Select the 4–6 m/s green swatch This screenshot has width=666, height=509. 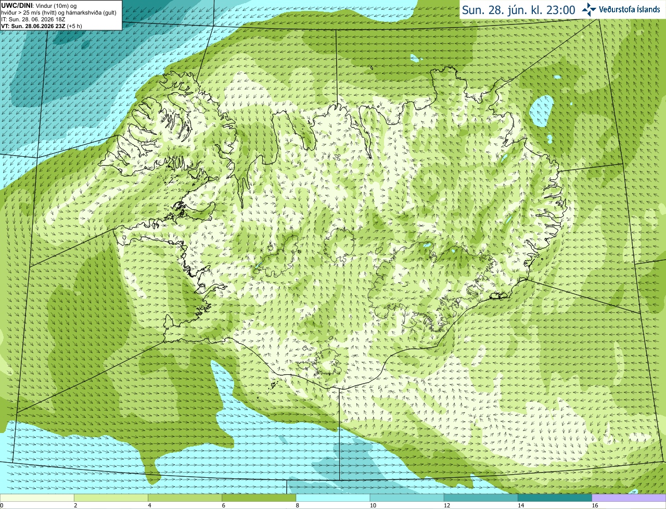tap(185, 498)
